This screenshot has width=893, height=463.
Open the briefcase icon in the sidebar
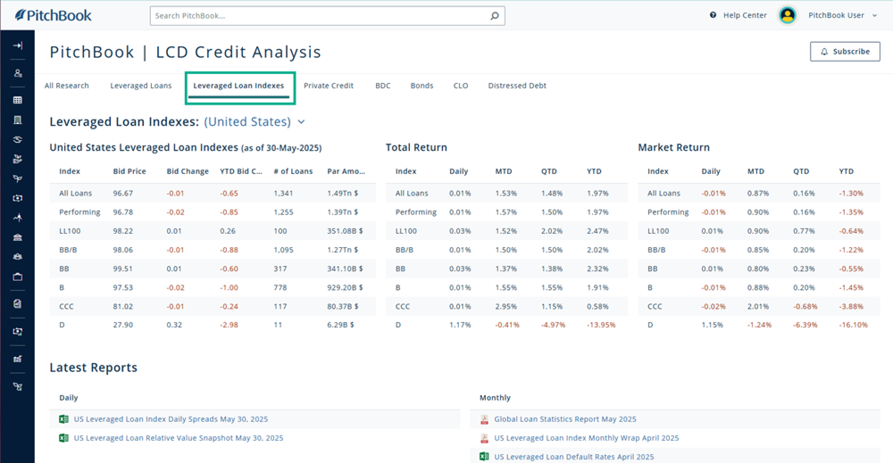(18, 277)
